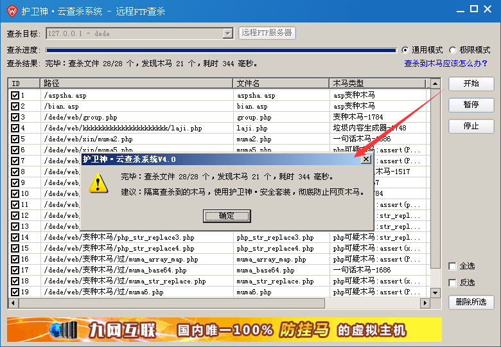Screen dimensions: 501x347
Task: Close the 云查杀系统V4.0 dialog
Action: coord(366,159)
